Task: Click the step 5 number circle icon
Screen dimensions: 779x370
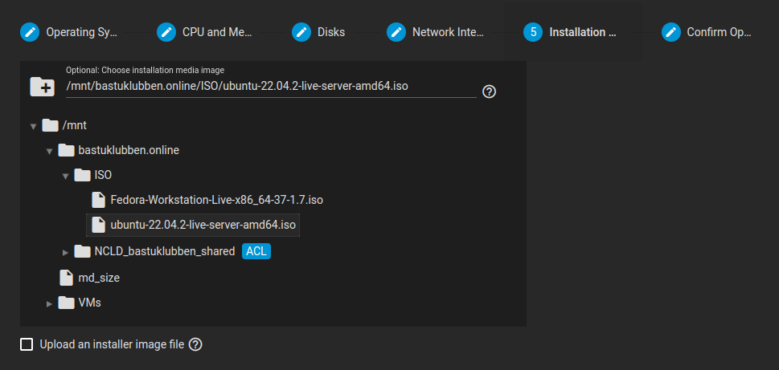Action: click(x=533, y=33)
